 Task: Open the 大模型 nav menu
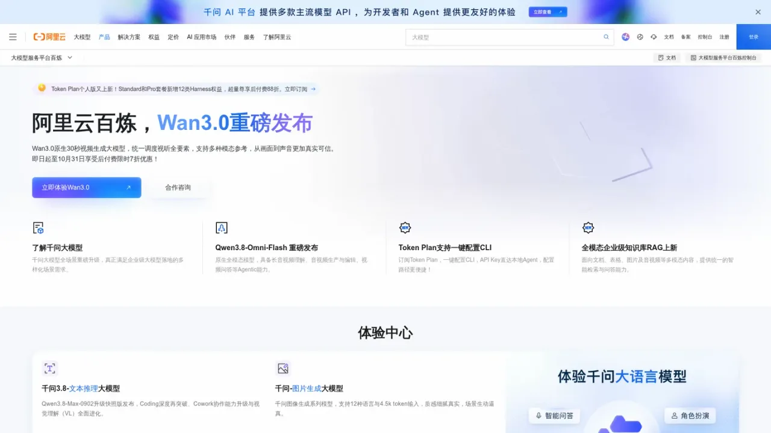pos(82,37)
